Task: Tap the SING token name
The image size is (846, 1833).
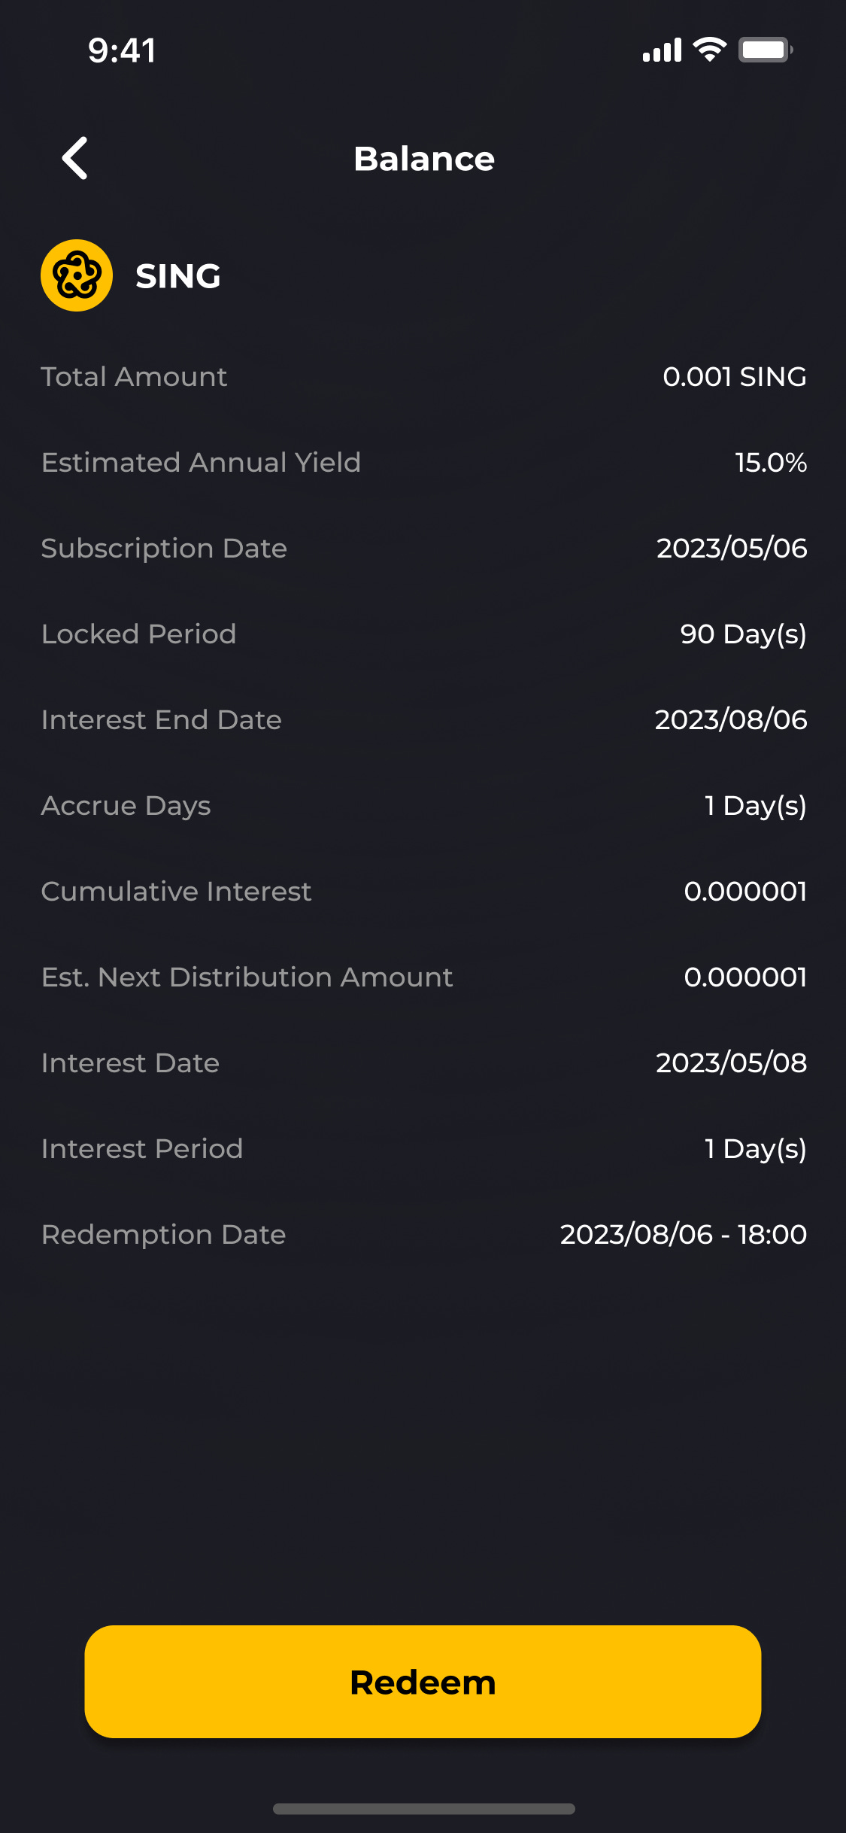Action: click(178, 276)
